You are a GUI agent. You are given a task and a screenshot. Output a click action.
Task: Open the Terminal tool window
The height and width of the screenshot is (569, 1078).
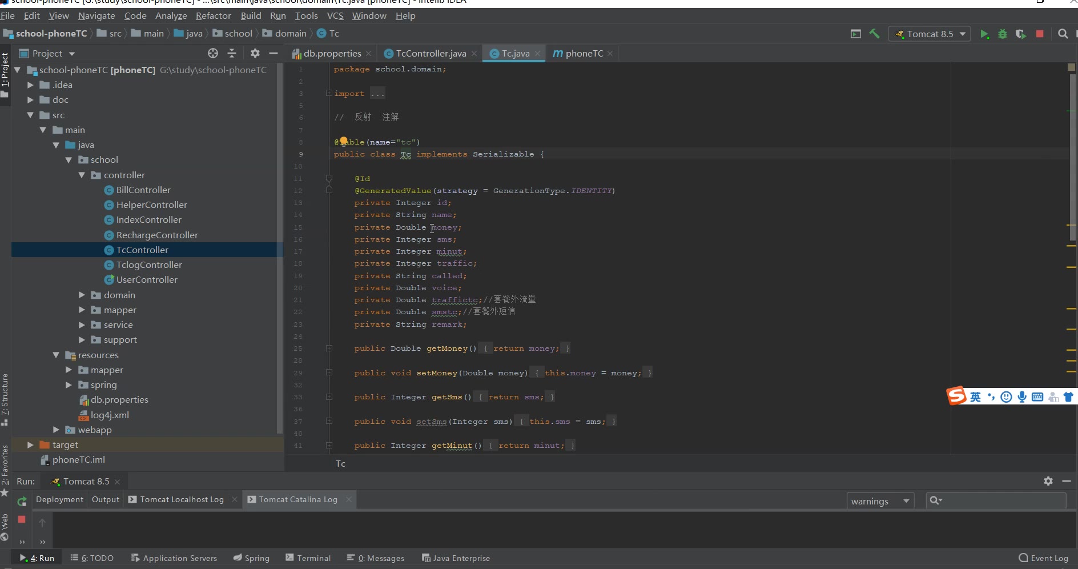pyautogui.click(x=308, y=558)
